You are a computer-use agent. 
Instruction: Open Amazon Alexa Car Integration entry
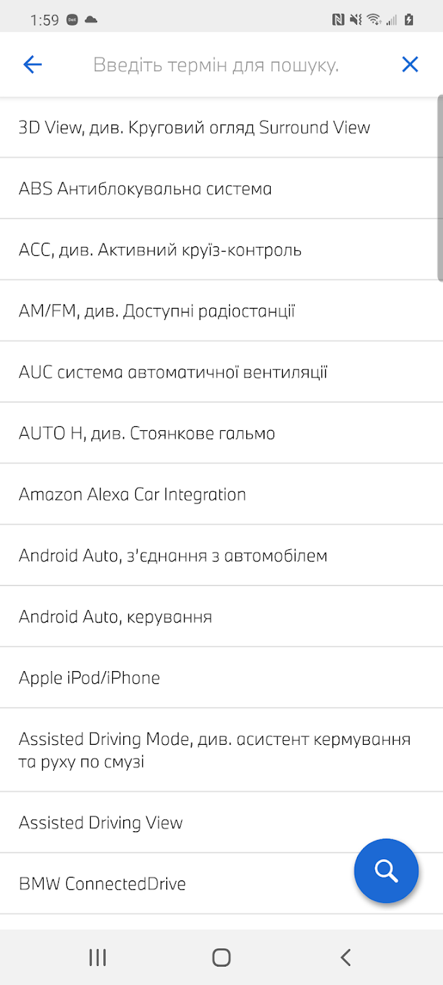click(132, 495)
